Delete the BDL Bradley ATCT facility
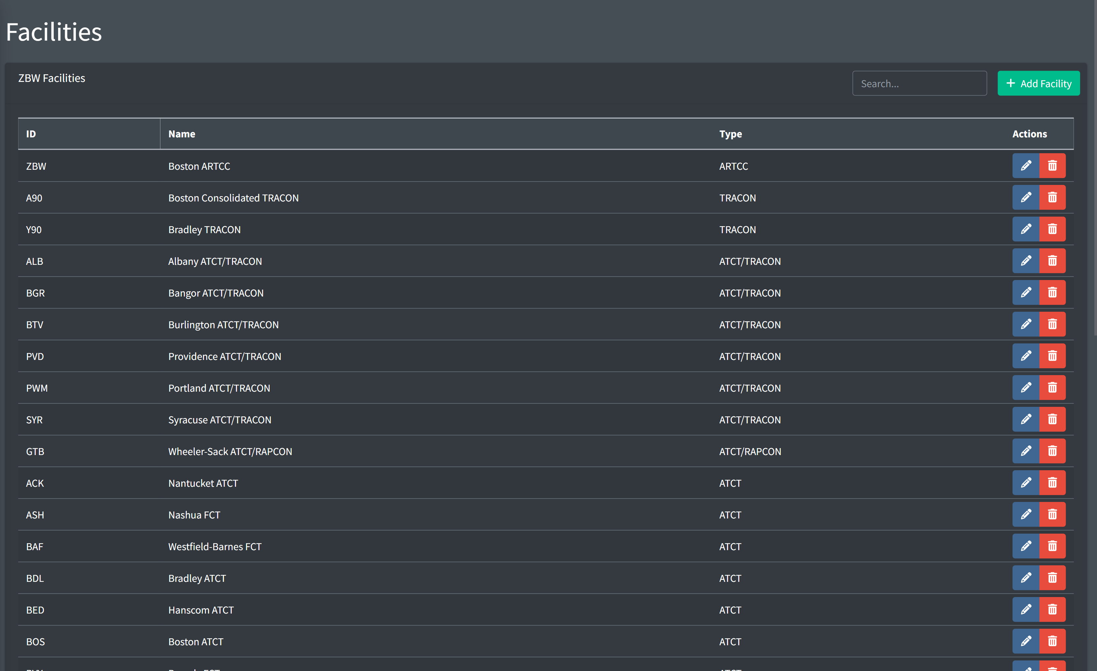This screenshot has height=671, width=1097. pyautogui.click(x=1052, y=578)
